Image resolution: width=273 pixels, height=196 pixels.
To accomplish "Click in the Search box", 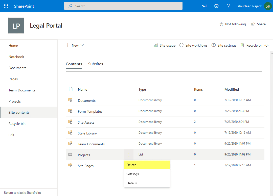I will tap(123, 6).
